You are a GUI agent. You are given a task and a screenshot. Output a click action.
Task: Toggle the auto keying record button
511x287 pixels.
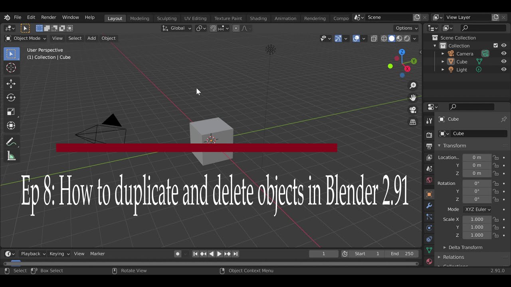[x=178, y=254]
